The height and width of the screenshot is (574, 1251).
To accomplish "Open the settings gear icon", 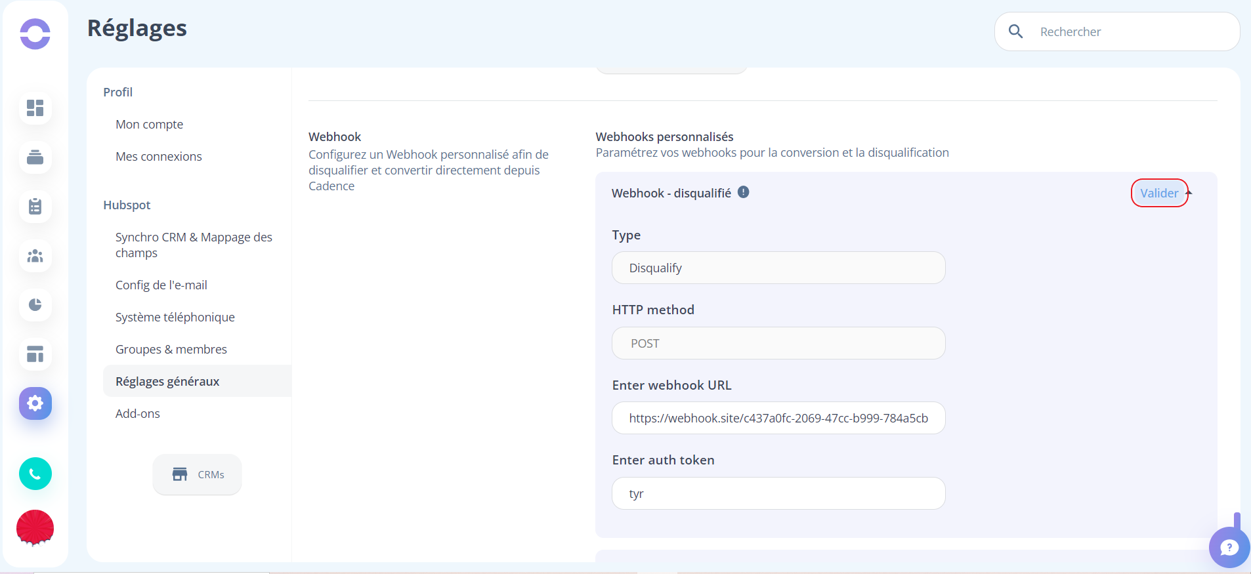I will 35,403.
